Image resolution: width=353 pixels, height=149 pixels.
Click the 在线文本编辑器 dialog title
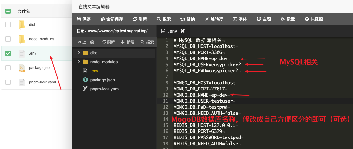pos(94,7)
